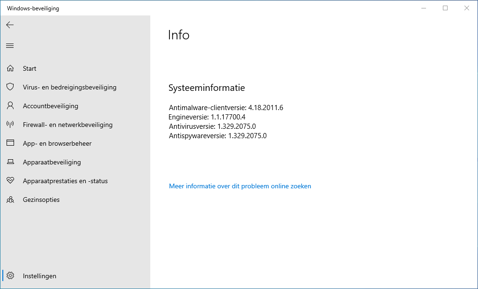
Task: Click the antenna icon for Firewall- en netwerkbeveiliging
Action: point(10,125)
